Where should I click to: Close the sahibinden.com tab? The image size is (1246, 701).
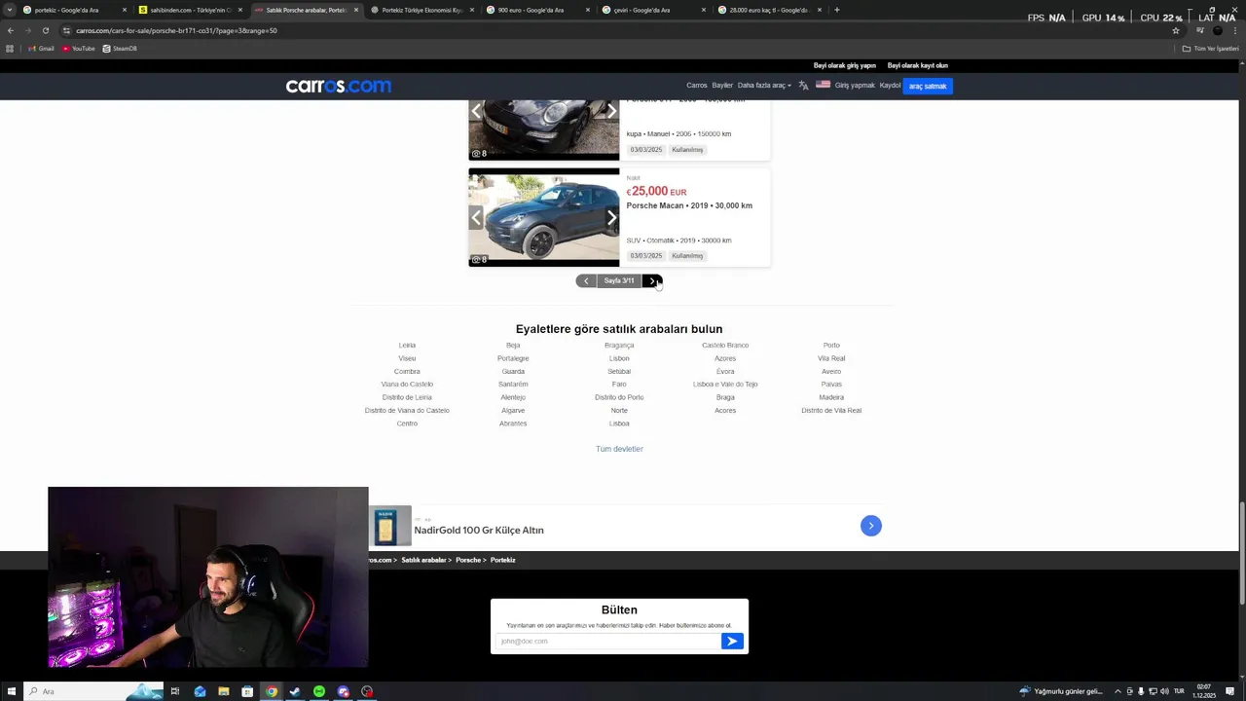tap(240, 10)
